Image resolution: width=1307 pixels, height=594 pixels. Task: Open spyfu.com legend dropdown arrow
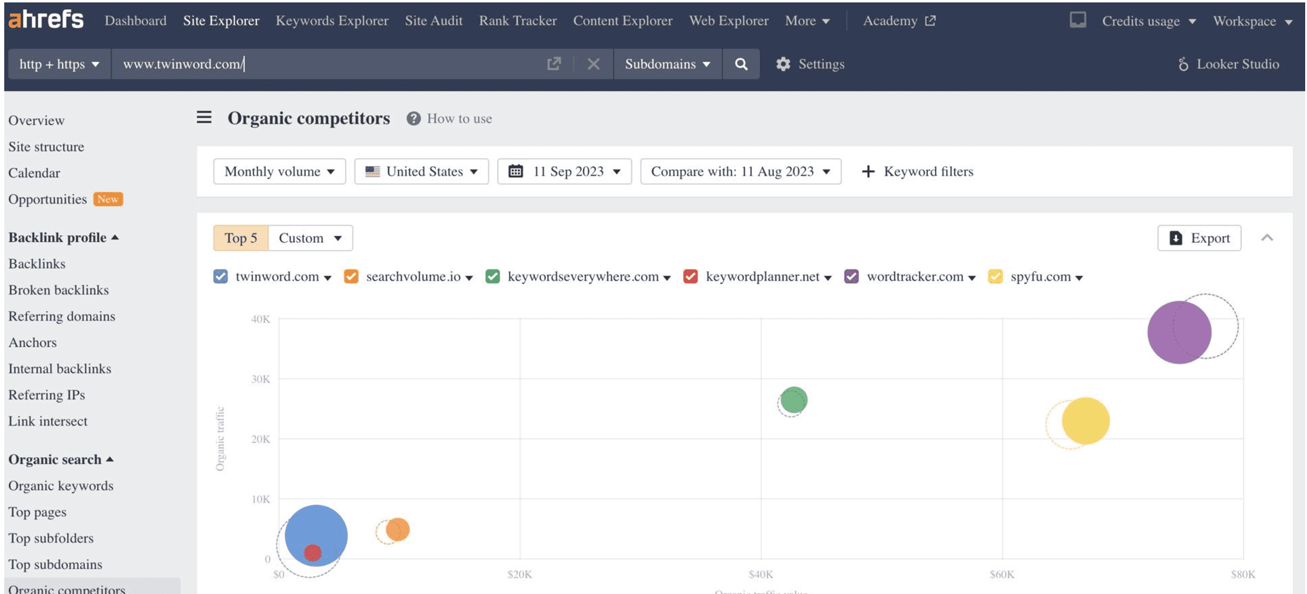[x=1079, y=278]
